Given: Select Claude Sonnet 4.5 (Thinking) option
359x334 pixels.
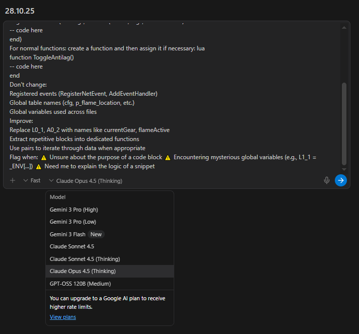Looking at the screenshot, I should (85, 259).
